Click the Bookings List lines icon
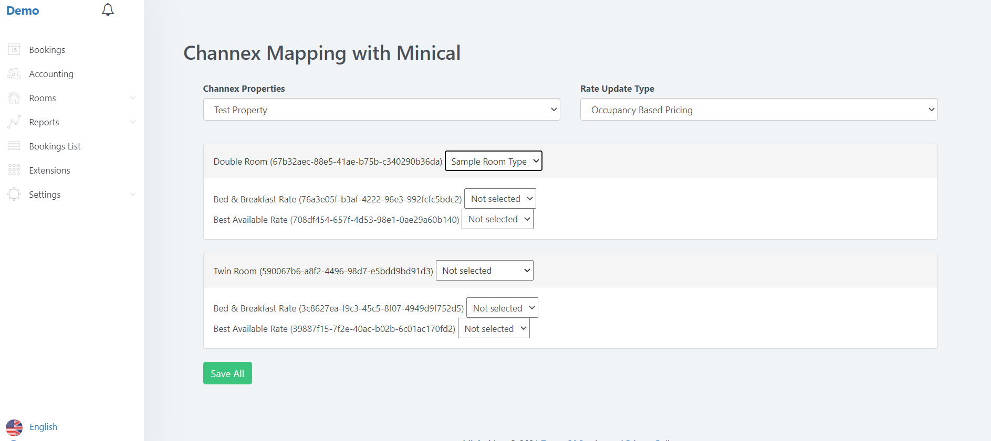 pos(14,146)
